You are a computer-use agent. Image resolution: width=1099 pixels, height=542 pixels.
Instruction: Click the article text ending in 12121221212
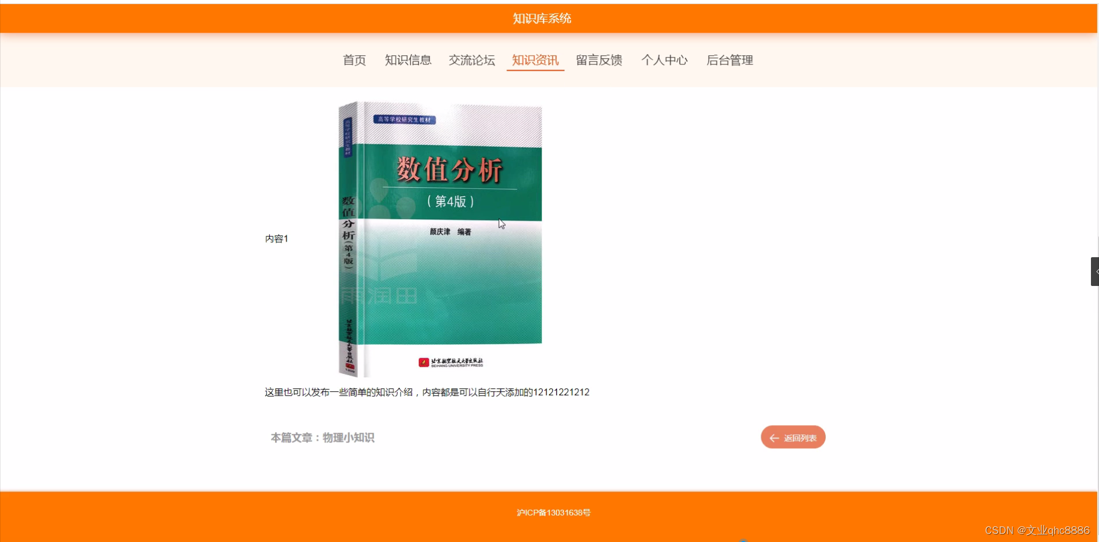click(427, 392)
